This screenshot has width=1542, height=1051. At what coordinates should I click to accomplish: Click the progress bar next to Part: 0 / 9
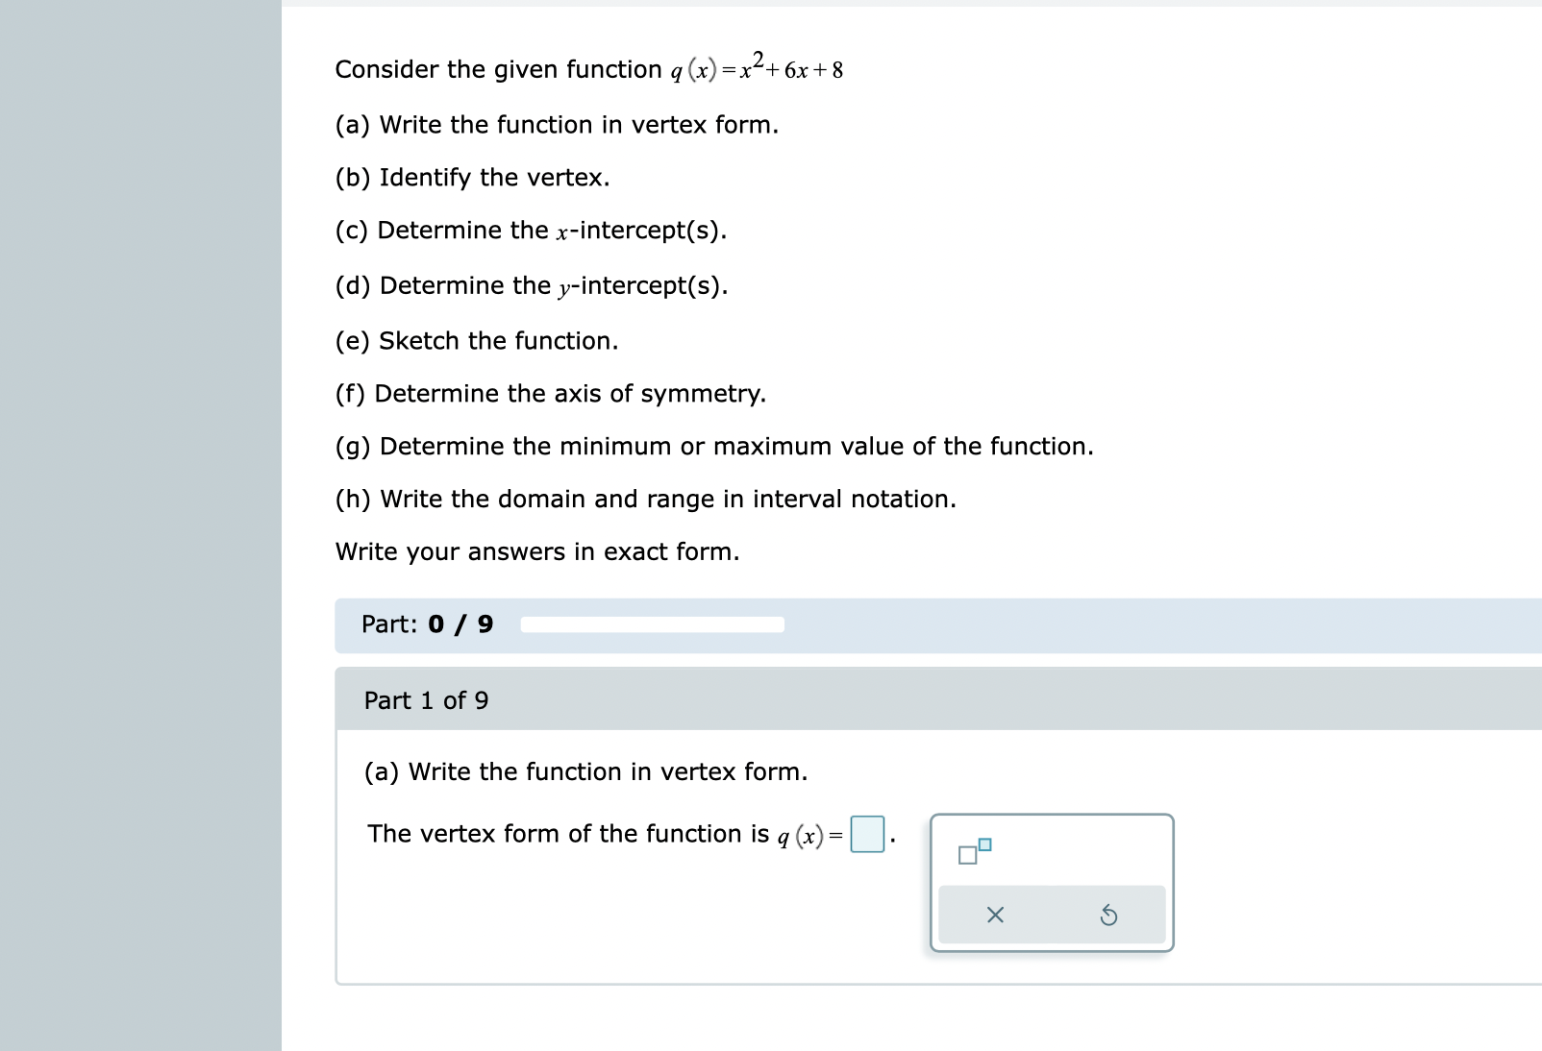pyautogui.click(x=653, y=624)
